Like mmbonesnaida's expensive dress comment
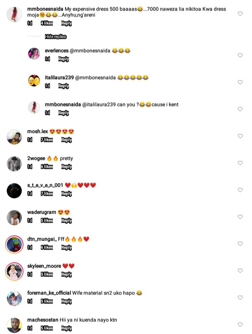Screen dimensions: 252x334 (240, 13)
